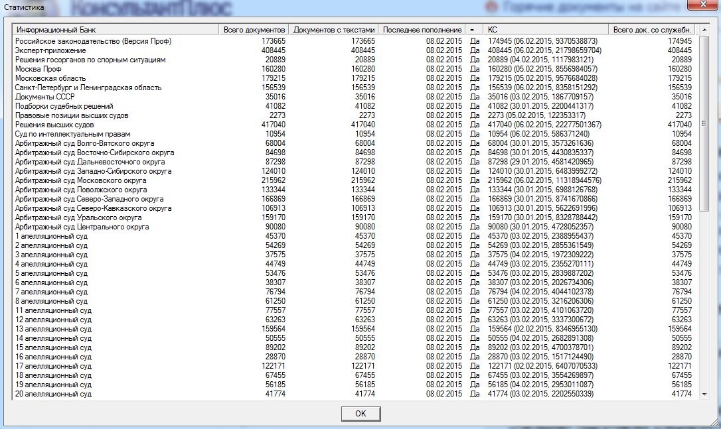
Task: Select the 20 апелляционный суд row
Action: [354, 394]
